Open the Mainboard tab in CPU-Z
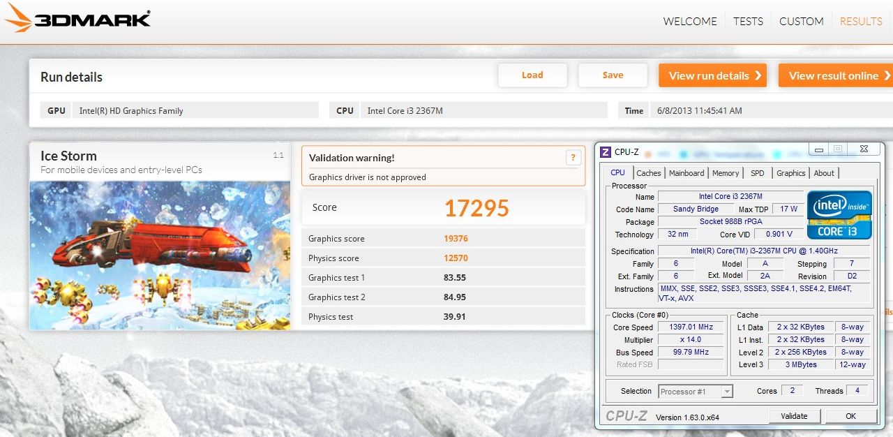The width and height of the screenshot is (893, 437). (686, 173)
